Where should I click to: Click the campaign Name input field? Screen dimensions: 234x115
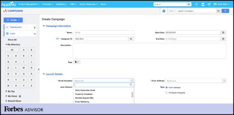pyautogui.click(x=104, y=33)
